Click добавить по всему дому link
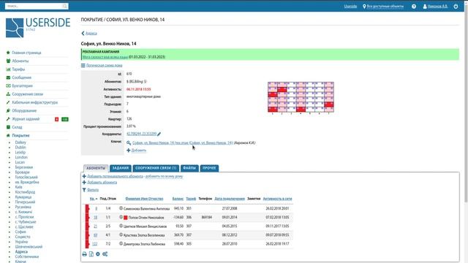The image size is (468, 263). pos(164,176)
